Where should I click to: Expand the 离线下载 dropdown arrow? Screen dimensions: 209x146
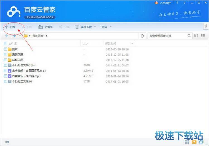(x=95, y=27)
